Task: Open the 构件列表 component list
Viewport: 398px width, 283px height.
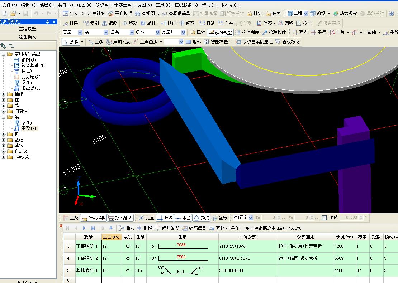Action: click(247, 33)
